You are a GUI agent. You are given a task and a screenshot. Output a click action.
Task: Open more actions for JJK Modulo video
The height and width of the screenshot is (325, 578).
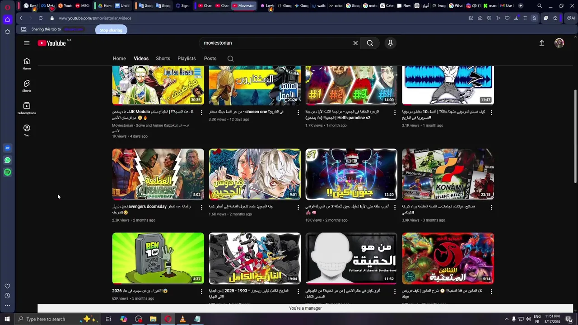(201, 112)
